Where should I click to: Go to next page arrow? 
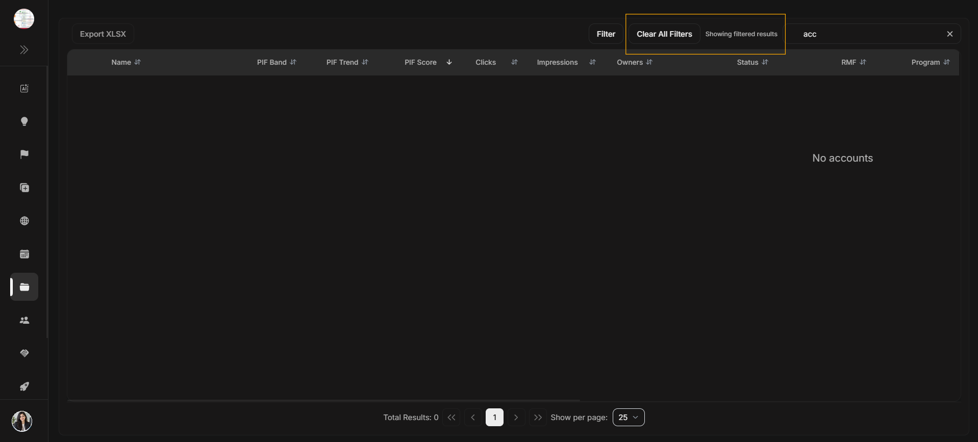(516, 418)
